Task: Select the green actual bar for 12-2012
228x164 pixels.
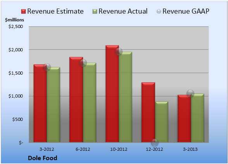Action: pyautogui.click(x=162, y=122)
